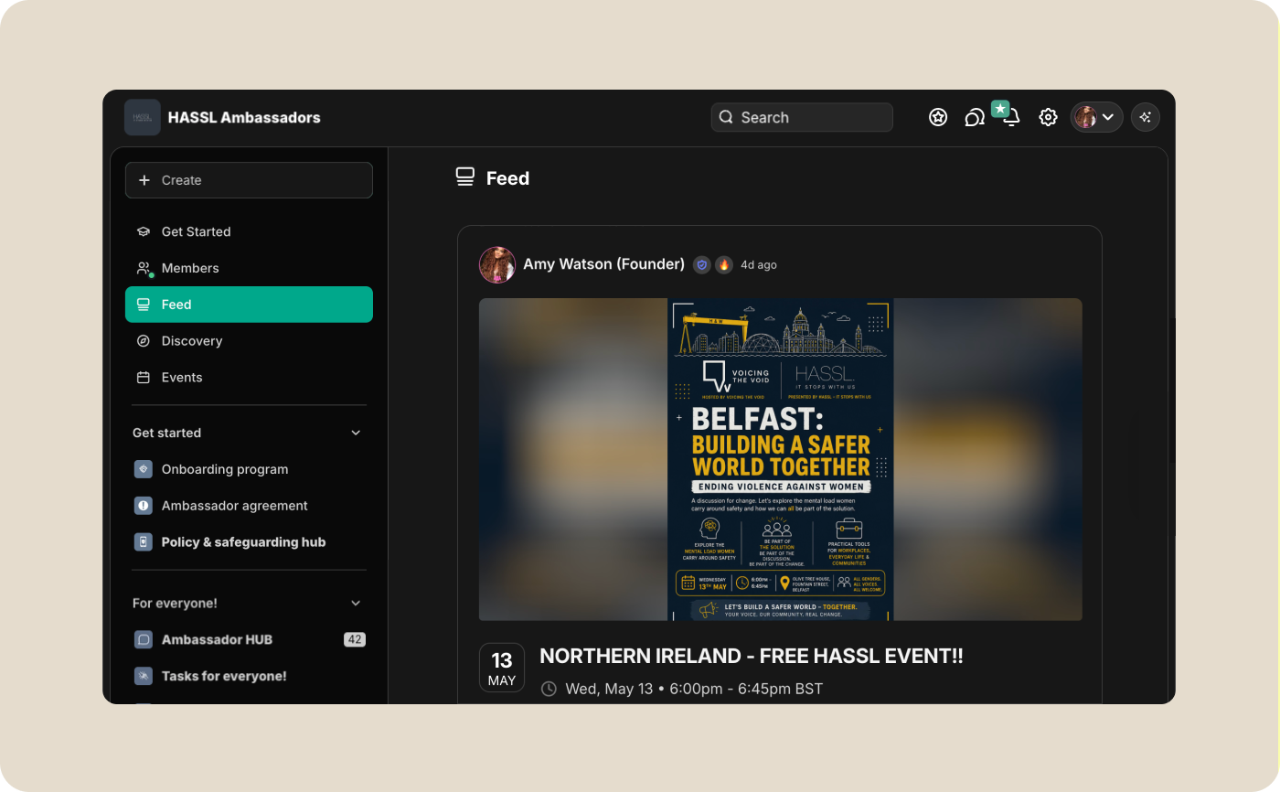Open the leaderboard star icon in header

pyautogui.click(x=938, y=117)
